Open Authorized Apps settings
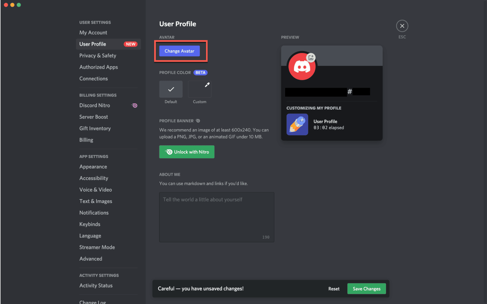The image size is (487, 304). pos(108,67)
